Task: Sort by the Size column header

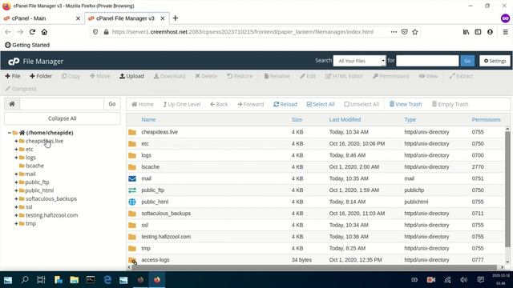Action: pyautogui.click(x=297, y=119)
